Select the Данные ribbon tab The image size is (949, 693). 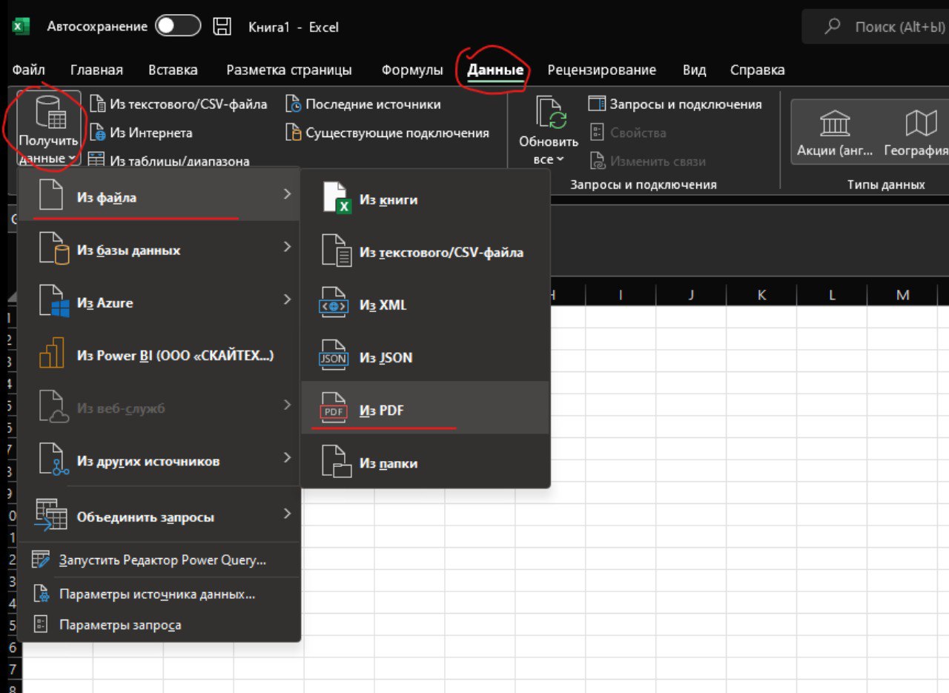[x=495, y=70]
